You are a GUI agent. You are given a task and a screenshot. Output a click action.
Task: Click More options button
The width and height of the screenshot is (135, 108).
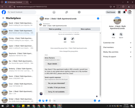click(86, 29)
